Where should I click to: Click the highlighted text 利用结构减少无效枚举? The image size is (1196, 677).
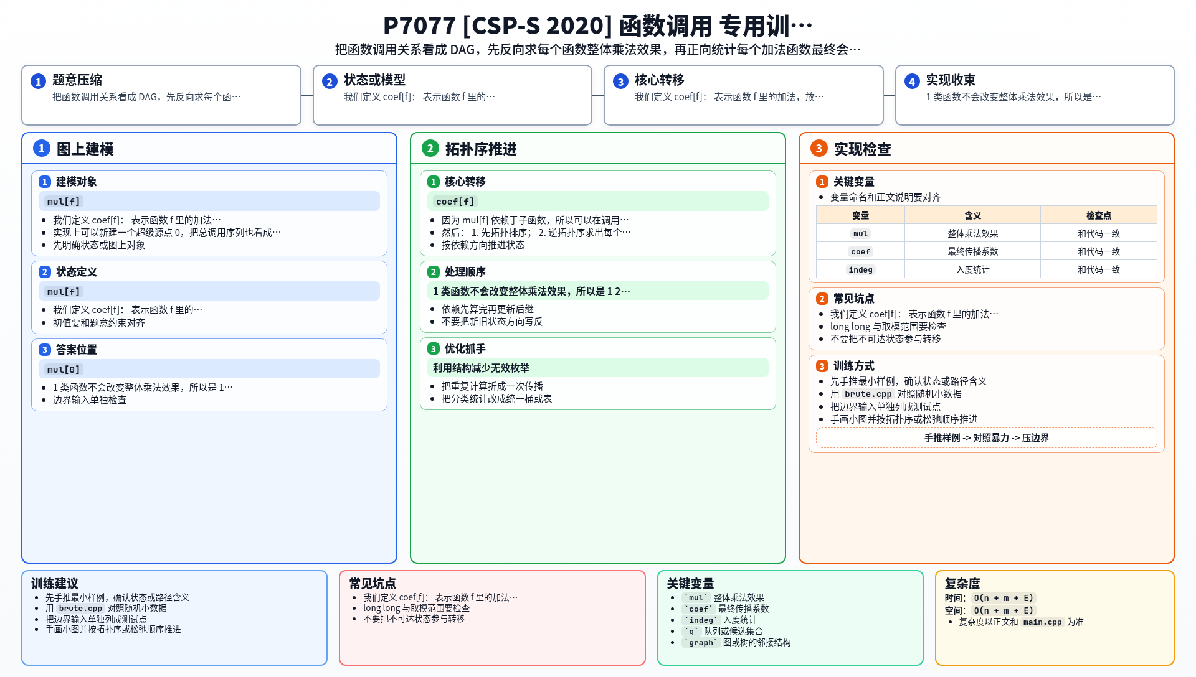(x=481, y=368)
